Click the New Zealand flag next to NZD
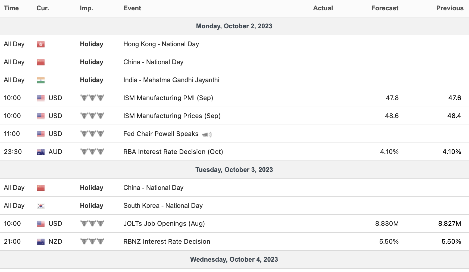Viewport: 469px width, 272px height. point(41,242)
